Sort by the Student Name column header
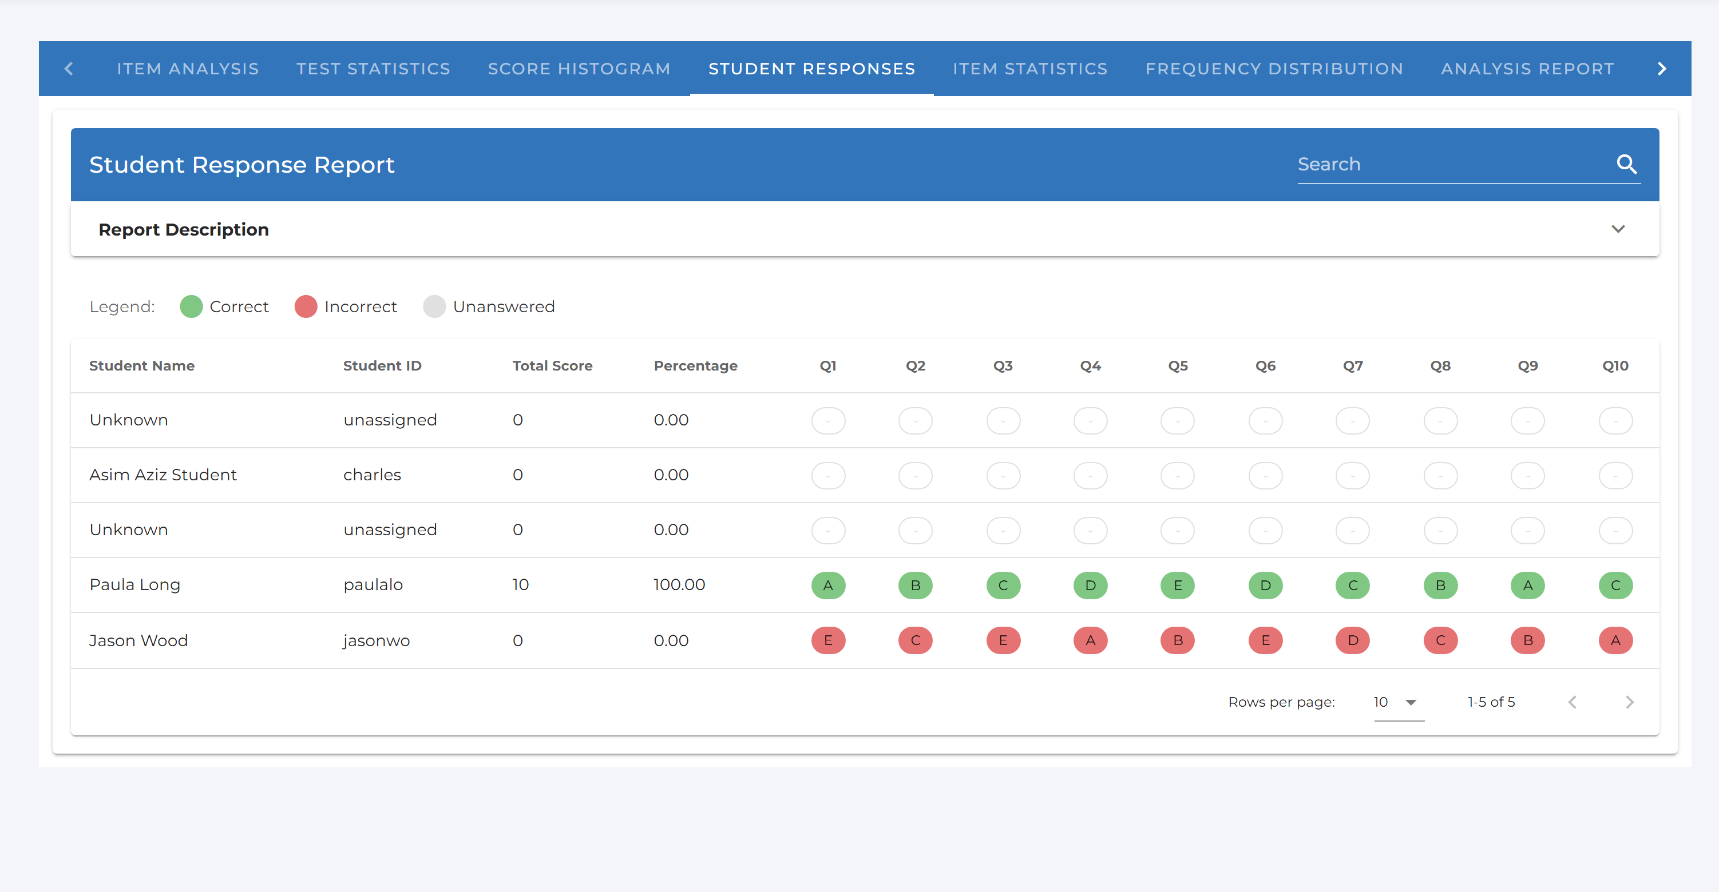This screenshot has height=892, width=1719. pyautogui.click(x=142, y=365)
